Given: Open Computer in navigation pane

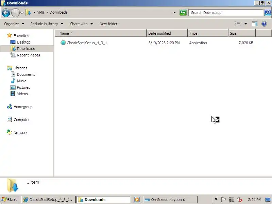Looking at the screenshot, I should (21, 120).
